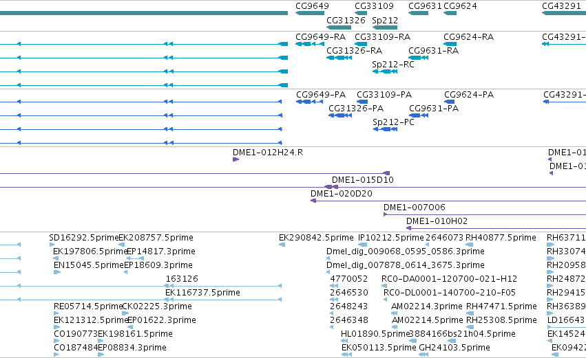Open the AM02214.5prime EST
586x358 pixels.
coord(427,320)
